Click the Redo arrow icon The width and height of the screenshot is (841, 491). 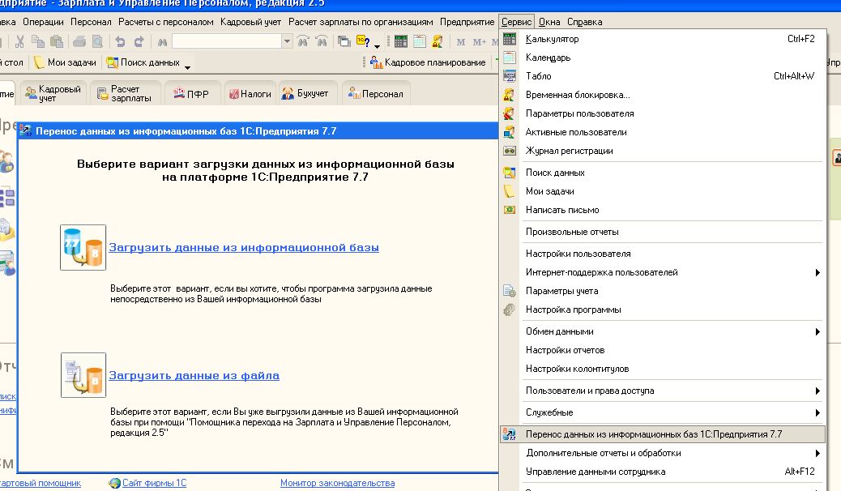(x=139, y=41)
